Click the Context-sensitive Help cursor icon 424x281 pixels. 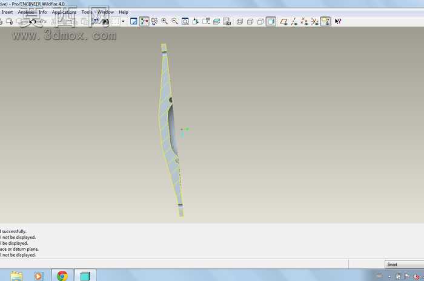tap(338, 22)
